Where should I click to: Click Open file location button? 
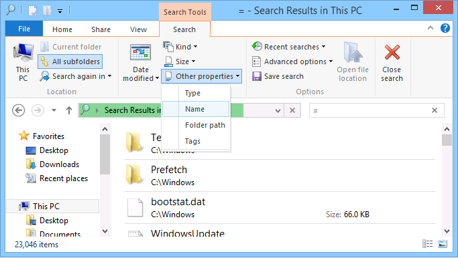(353, 61)
